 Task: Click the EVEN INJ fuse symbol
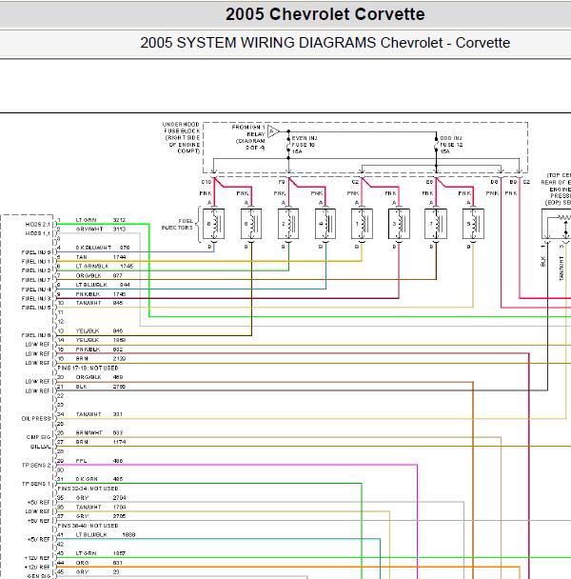(288, 145)
